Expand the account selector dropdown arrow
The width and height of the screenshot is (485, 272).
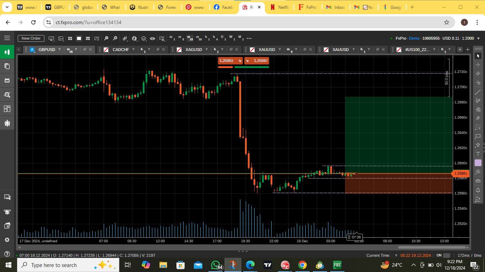(478, 38)
